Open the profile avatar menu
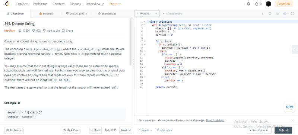Screen dimensions: 298x135 point(268,4)
